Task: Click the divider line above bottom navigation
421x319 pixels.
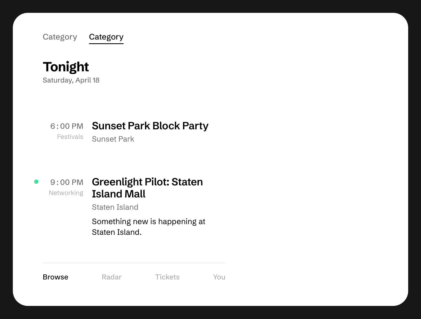Action: point(134,263)
